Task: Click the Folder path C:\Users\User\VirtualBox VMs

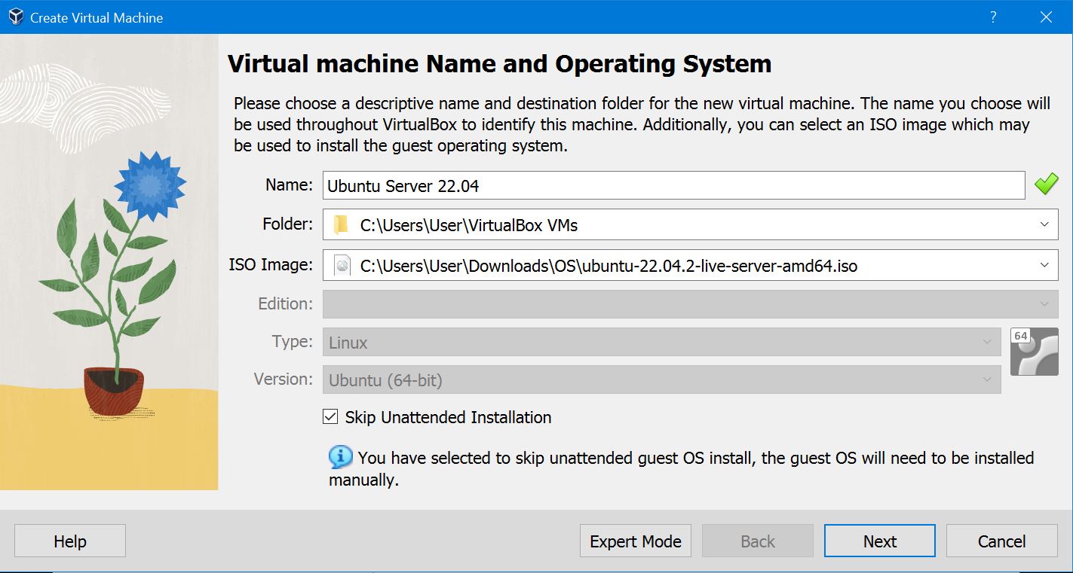Action: [x=469, y=224]
